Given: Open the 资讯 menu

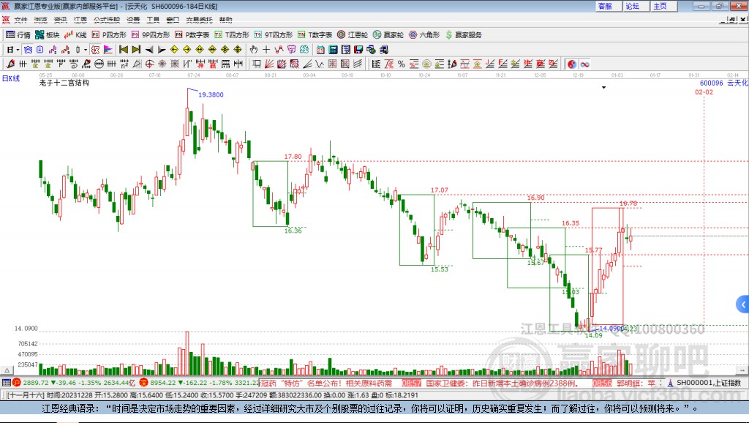Looking at the screenshot, I should click(61, 20).
